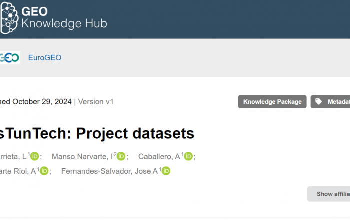This screenshot has height=220, width=350.
Task: Open the EuroGEO community link
Action: 45,58
